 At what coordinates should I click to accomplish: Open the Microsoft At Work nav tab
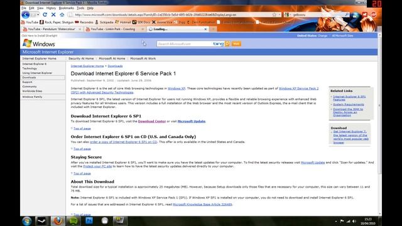143,58
